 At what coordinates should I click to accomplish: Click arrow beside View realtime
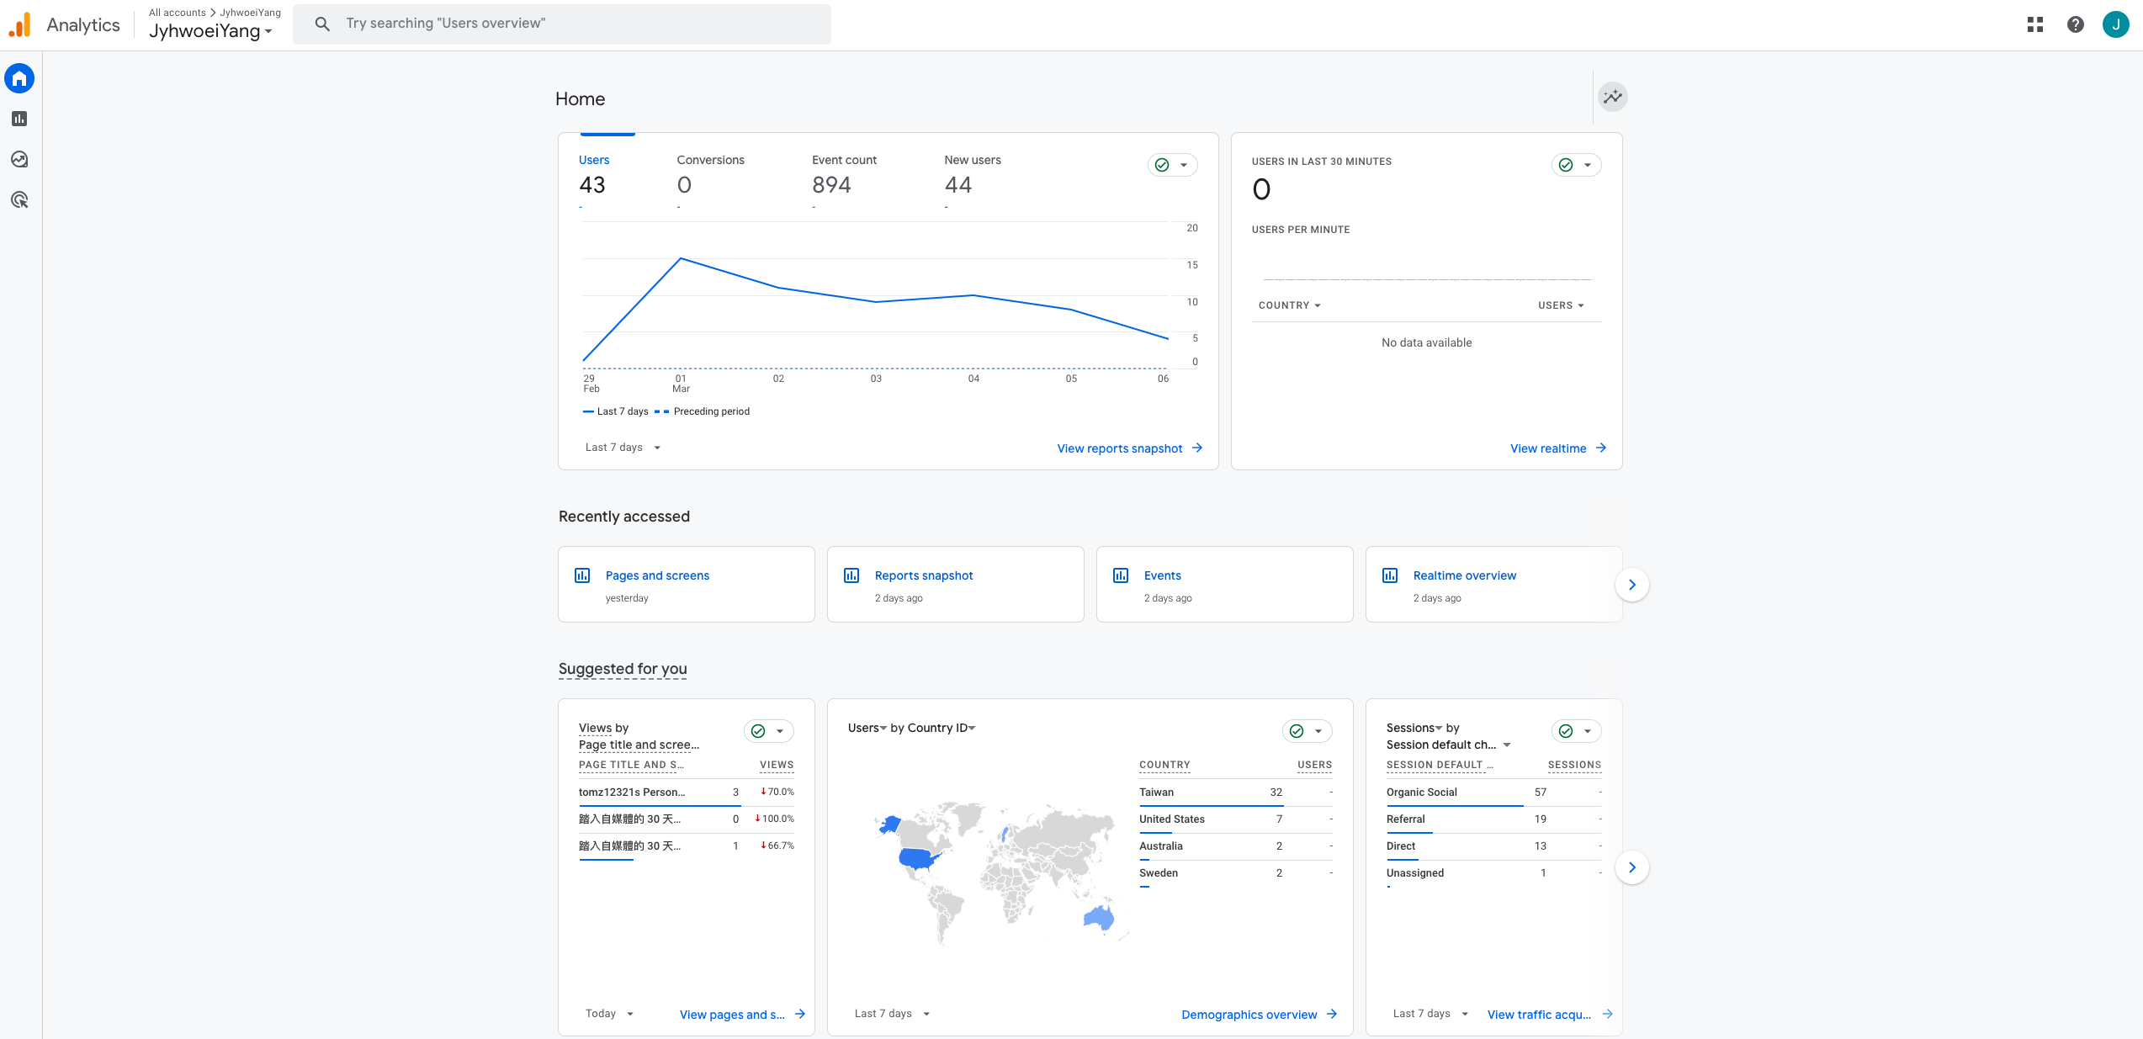[1601, 448]
